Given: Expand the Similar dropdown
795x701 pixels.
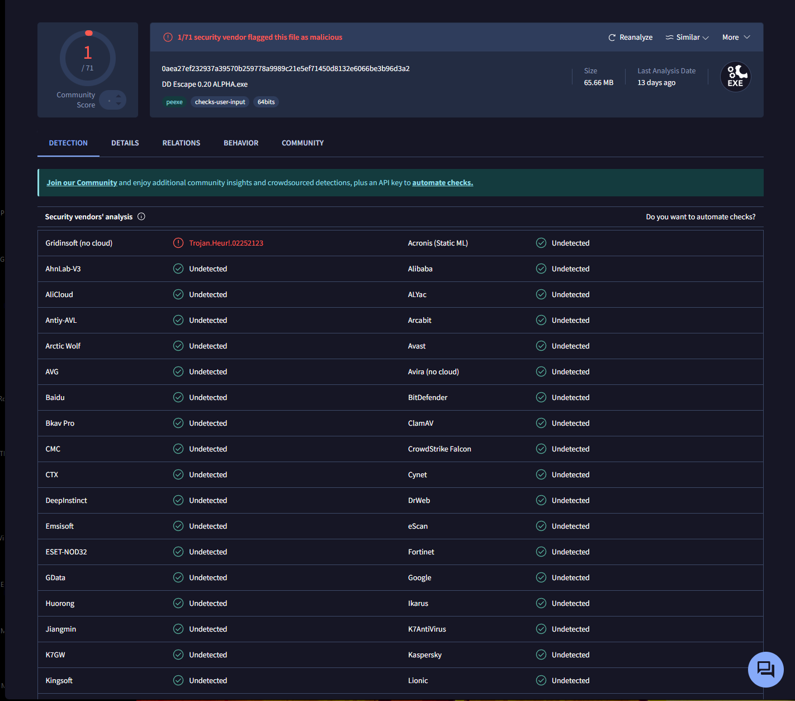Looking at the screenshot, I should click(x=687, y=37).
